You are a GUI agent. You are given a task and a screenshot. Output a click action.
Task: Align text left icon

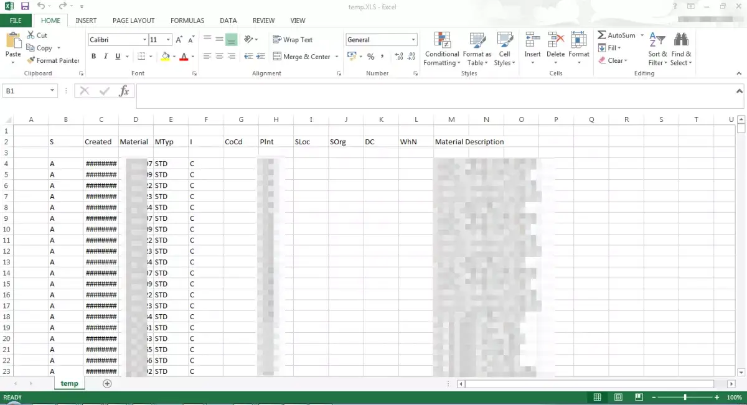(x=208, y=57)
